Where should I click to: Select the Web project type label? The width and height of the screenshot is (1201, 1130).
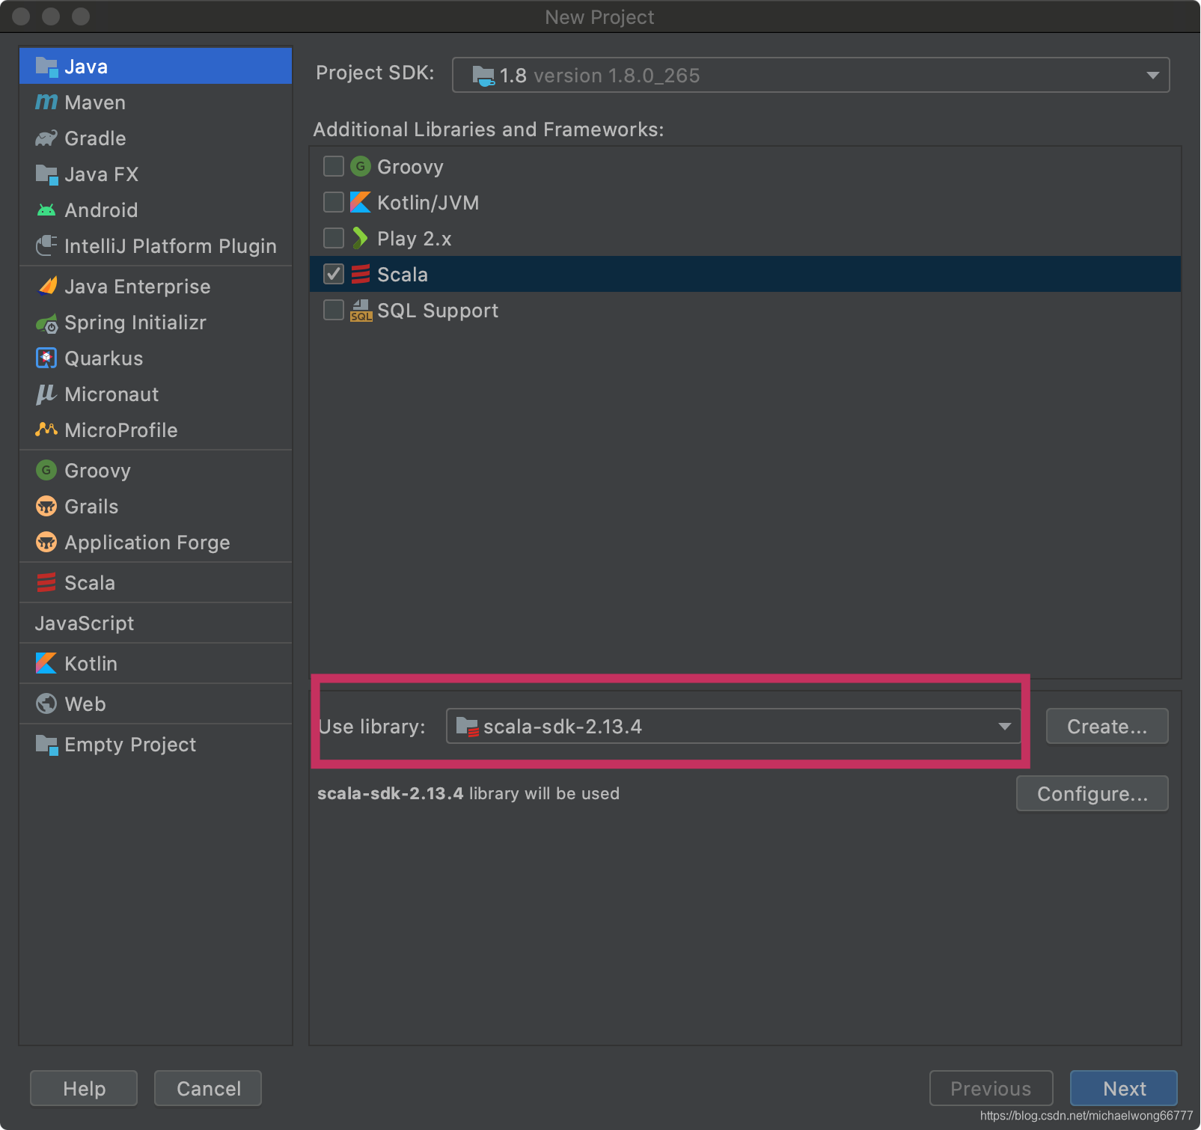pos(85,704)
